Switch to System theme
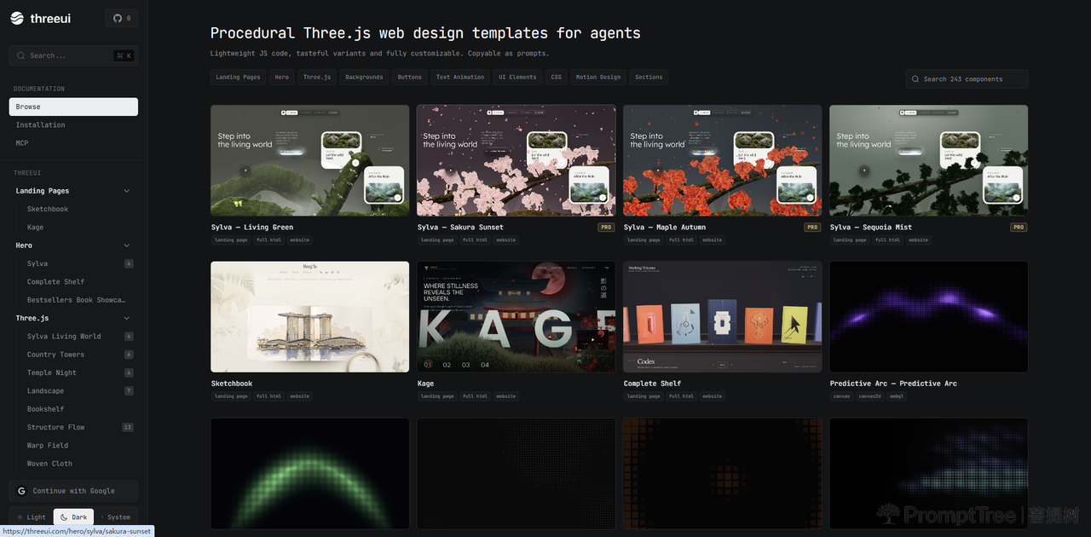 (115, 517)
